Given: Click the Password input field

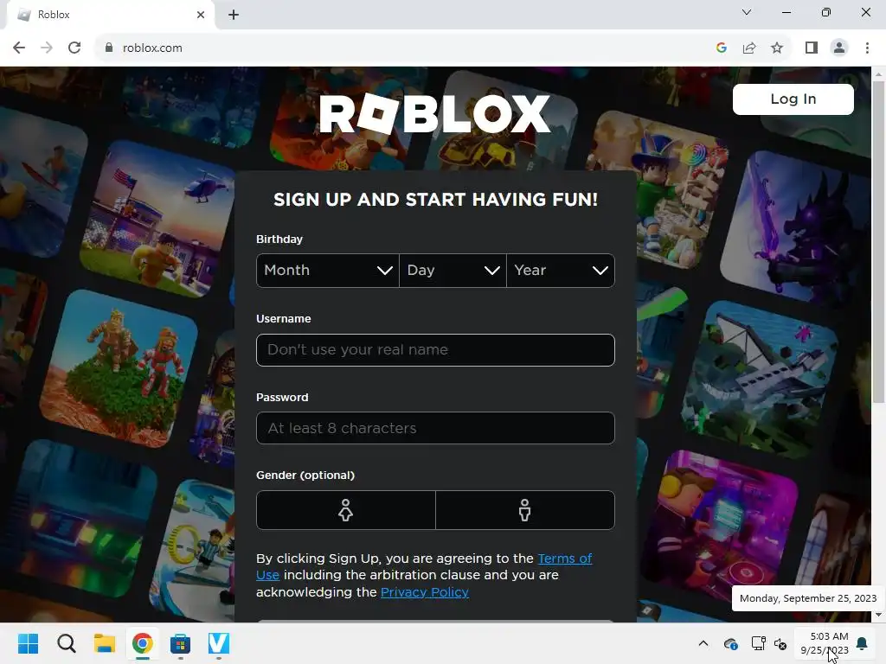Looking at the screenshot, I should coord(435,428).
